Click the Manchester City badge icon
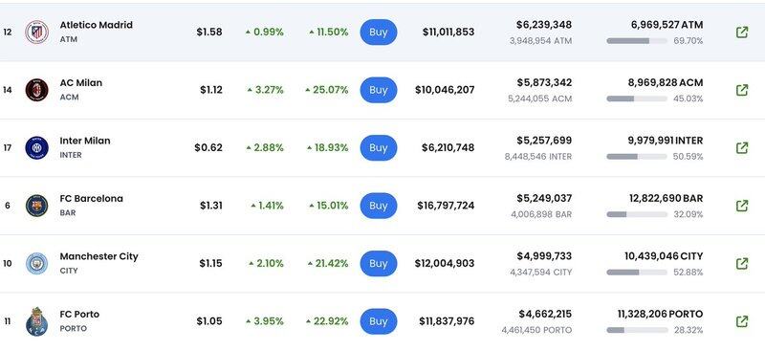This screenshot has width=765, height=350. pyautogui.click(x=37, y=264)
